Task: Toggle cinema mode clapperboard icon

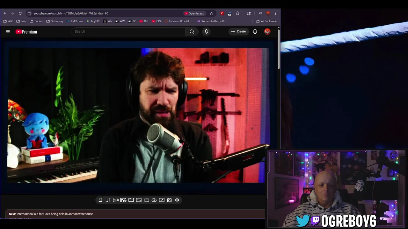Action: point(131,200)
